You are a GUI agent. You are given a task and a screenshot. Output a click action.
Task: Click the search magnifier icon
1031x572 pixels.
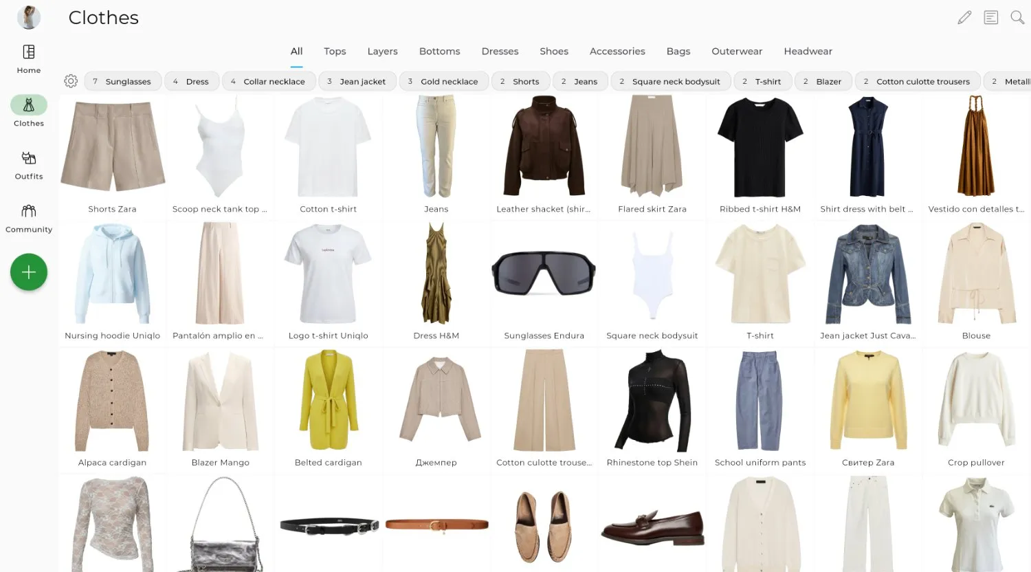pyautogui.click(x=1017, y=17)
